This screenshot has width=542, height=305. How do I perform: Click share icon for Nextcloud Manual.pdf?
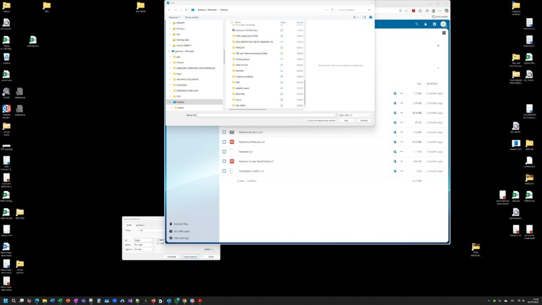[395, 142]
